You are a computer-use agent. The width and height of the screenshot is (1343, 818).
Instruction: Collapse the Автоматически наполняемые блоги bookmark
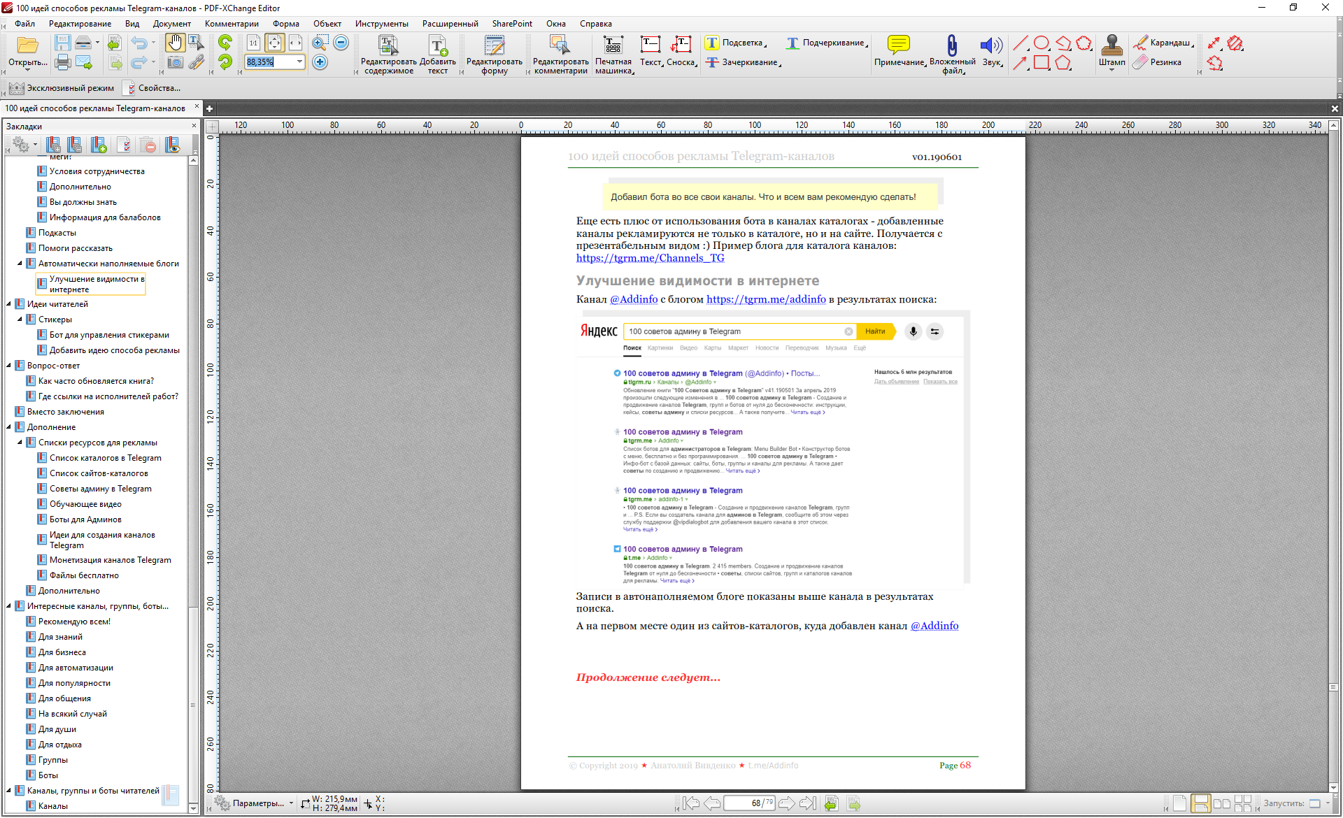pos(20,264)
